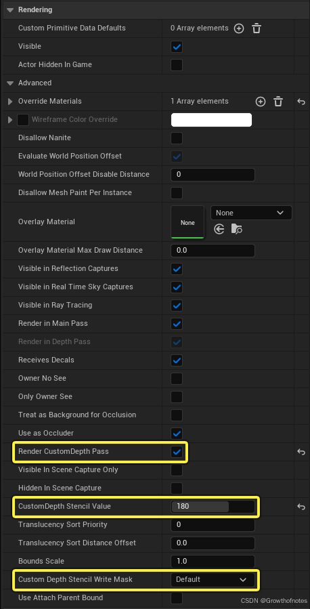The image size is (310, 609).
Task: Enable Only Owner See
Action: pos(177,396)
